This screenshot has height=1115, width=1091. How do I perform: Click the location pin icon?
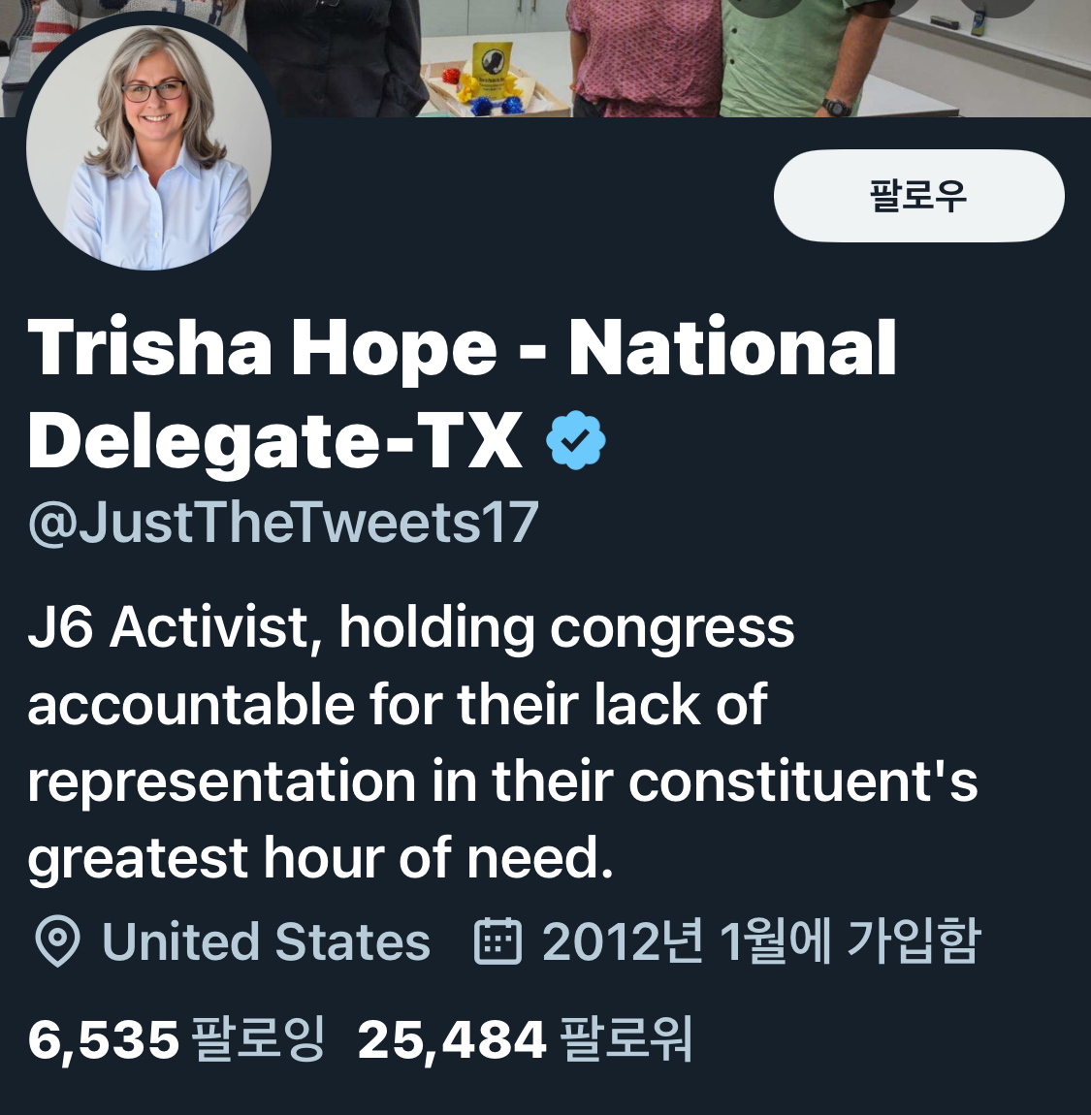(x=57, y=940)
